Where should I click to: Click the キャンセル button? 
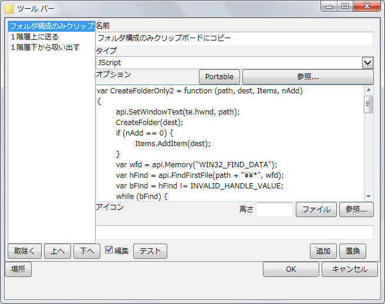(x=350, y=269)
